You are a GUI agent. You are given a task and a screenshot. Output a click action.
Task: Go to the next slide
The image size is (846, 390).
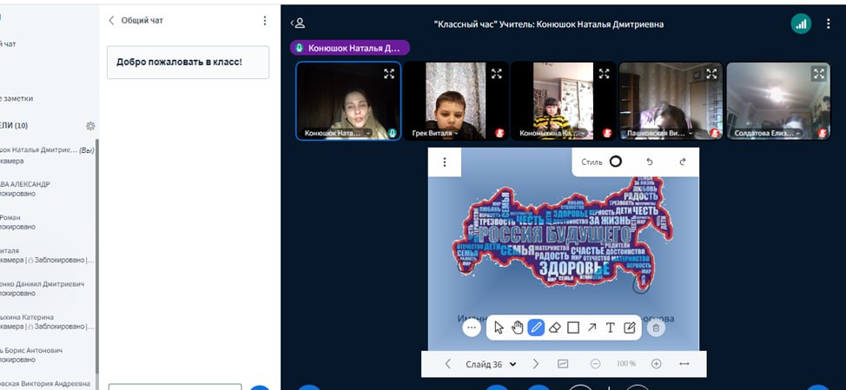coord(536,364)
